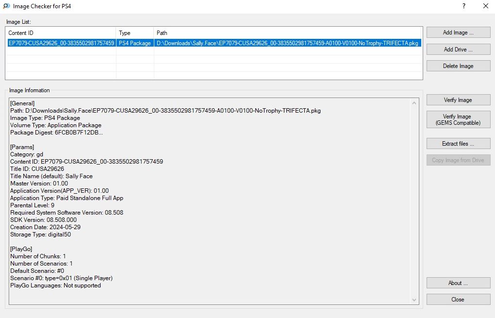The image size is (495, 318).
Task: Select the EP7079-CUSA29626 content ID row
Action: tap(61, 43)
